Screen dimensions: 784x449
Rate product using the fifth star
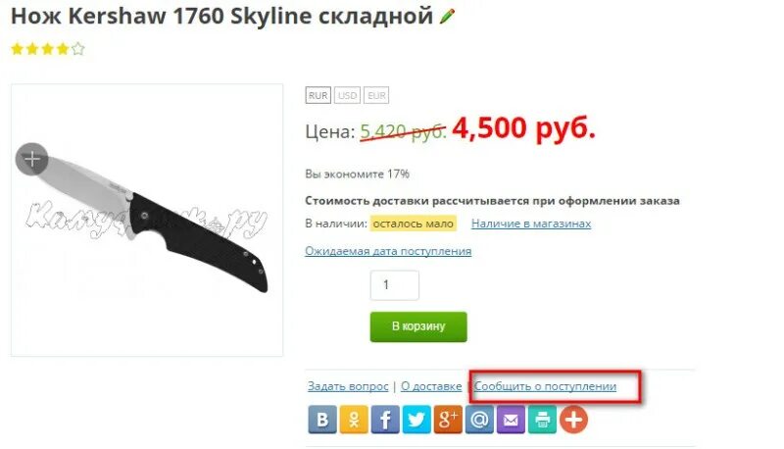[78, 49]
